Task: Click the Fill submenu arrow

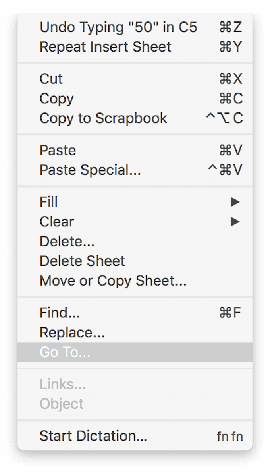Action: click(x=235, y=202)
